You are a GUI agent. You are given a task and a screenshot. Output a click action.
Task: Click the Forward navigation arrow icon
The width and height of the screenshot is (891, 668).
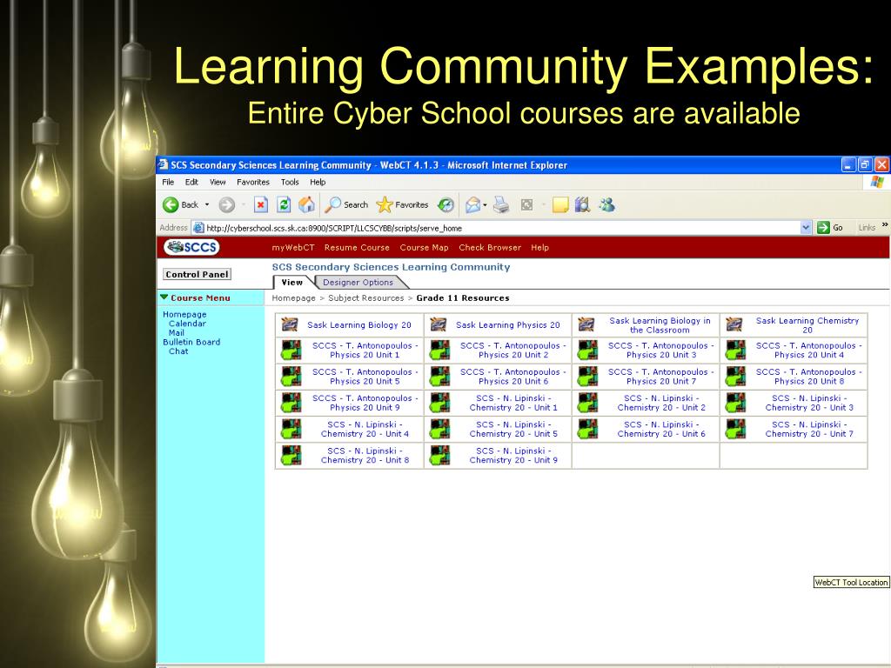tap(227, 205)
